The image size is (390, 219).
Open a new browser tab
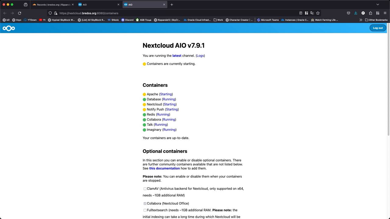coord(172,5)
